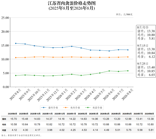
Task: Click the 2025年12月 x-axis label
Action: point(52,95)
